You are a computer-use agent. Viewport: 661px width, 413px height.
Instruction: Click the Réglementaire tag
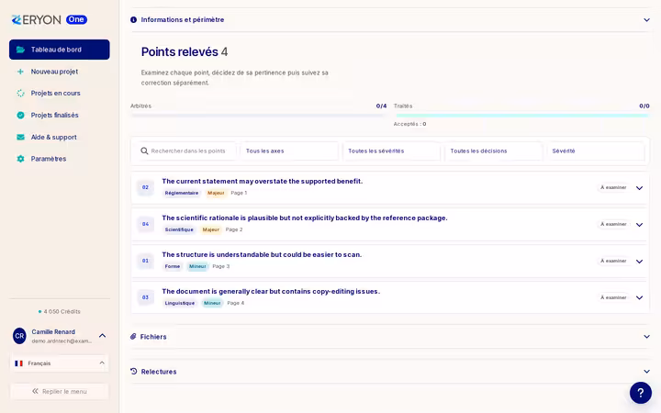click(182, 193)
